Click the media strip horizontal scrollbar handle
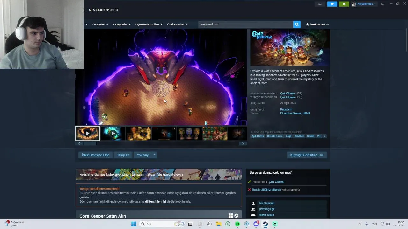The width and height of the screenshot is (408, 229). tap(90, 143)
